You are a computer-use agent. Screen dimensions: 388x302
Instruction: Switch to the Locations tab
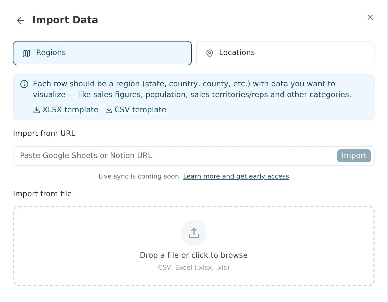pos(285,53)
